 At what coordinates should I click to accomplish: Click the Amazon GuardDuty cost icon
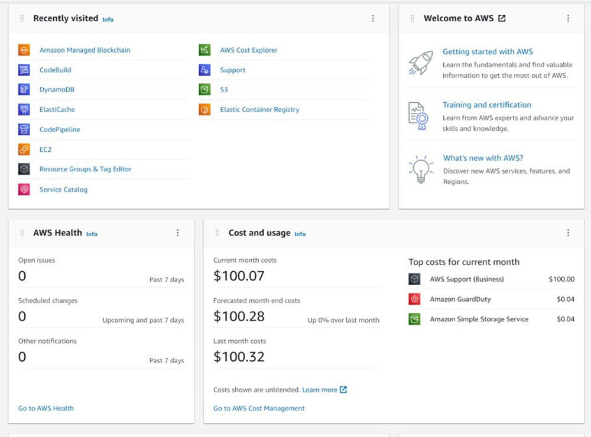(x=415, y=299)
